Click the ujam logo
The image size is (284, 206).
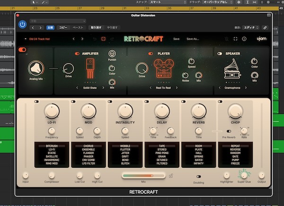click(x=262, y=39)
